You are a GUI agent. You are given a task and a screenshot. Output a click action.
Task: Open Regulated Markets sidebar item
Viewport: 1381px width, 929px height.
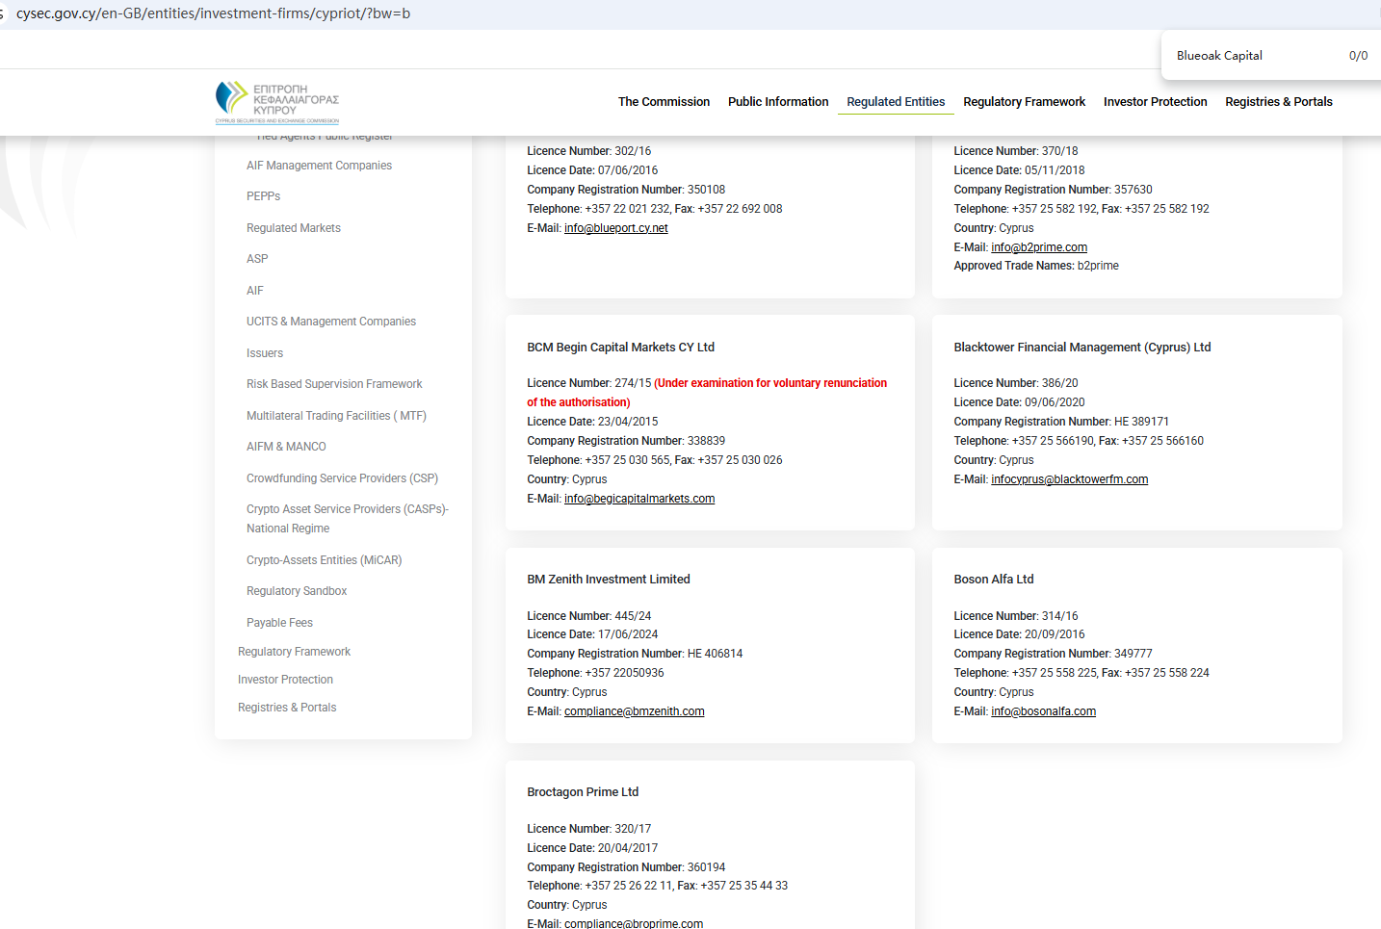point(293,228)
